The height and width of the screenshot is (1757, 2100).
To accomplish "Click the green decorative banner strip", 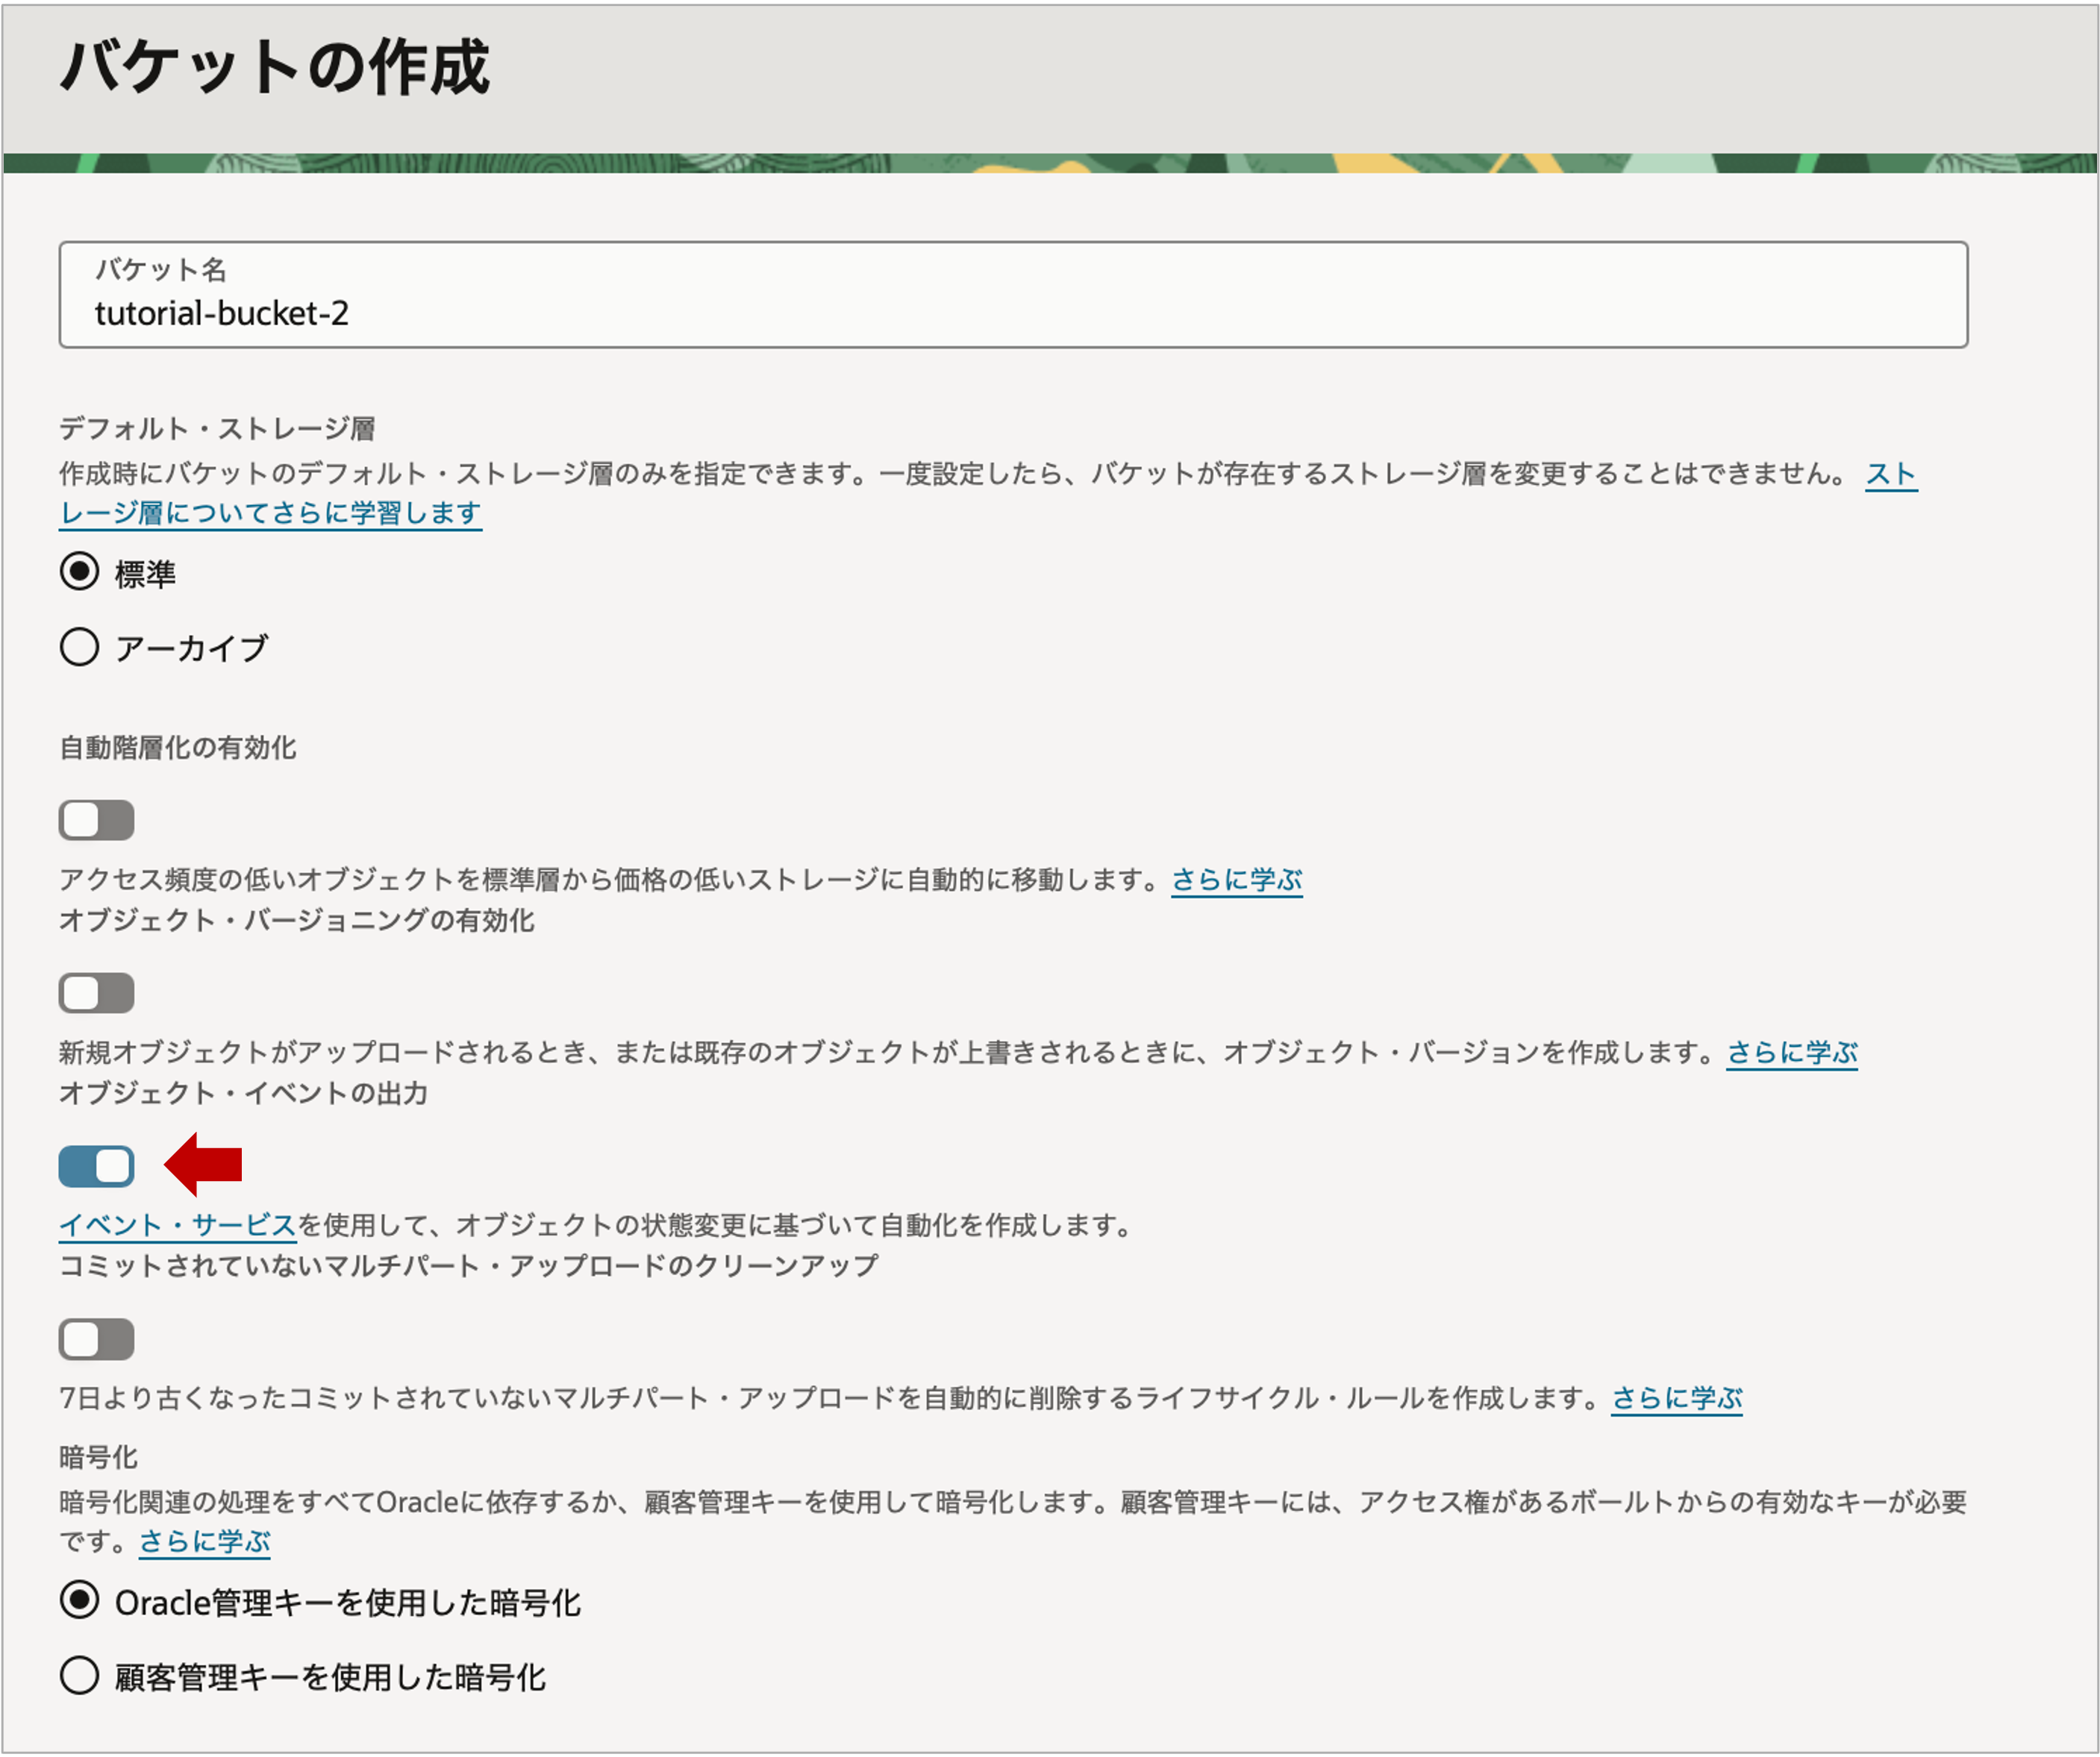I will tap(1050, 163).
